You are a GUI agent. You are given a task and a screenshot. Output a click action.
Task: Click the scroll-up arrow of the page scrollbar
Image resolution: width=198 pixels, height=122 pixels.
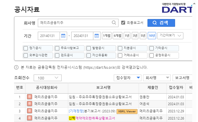194,4
